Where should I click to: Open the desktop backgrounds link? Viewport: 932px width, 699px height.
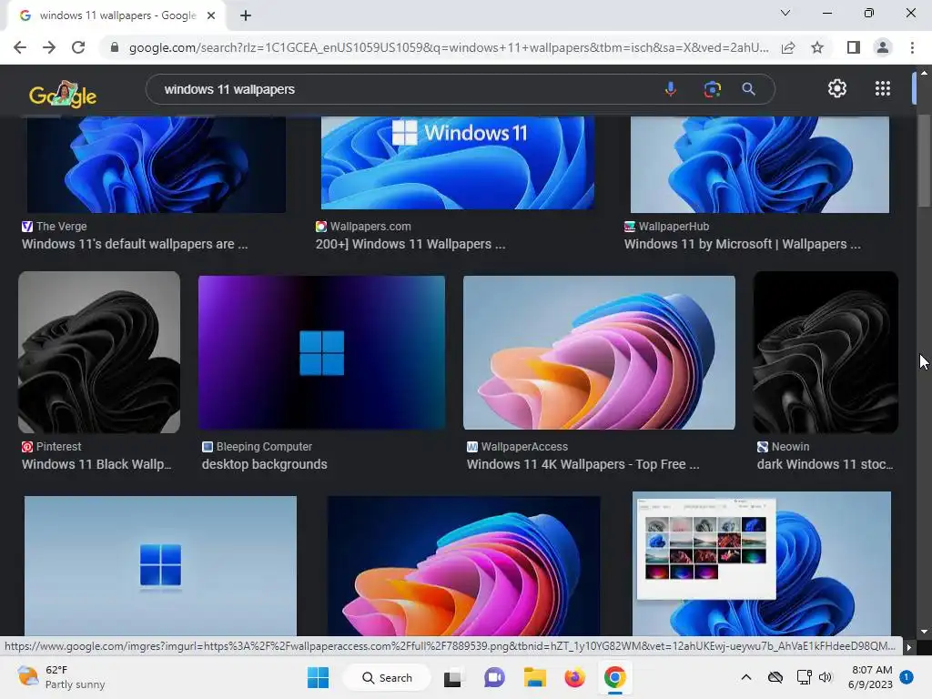pyautogui.click(x=264, y=464)
